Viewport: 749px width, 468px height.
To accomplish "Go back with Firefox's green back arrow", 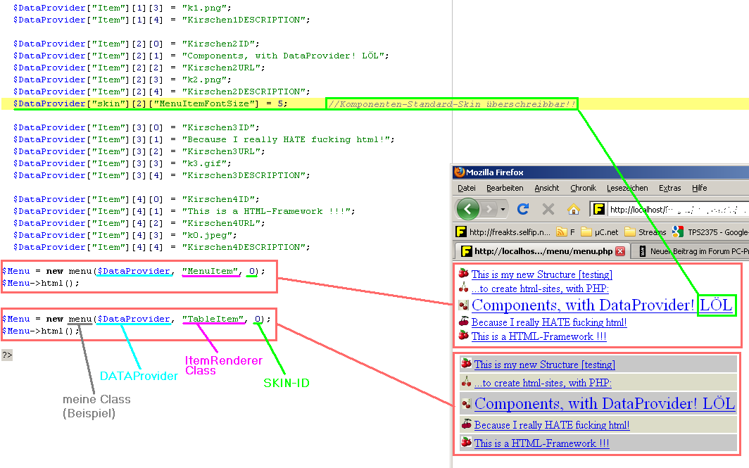I will (x=467, y=209).
